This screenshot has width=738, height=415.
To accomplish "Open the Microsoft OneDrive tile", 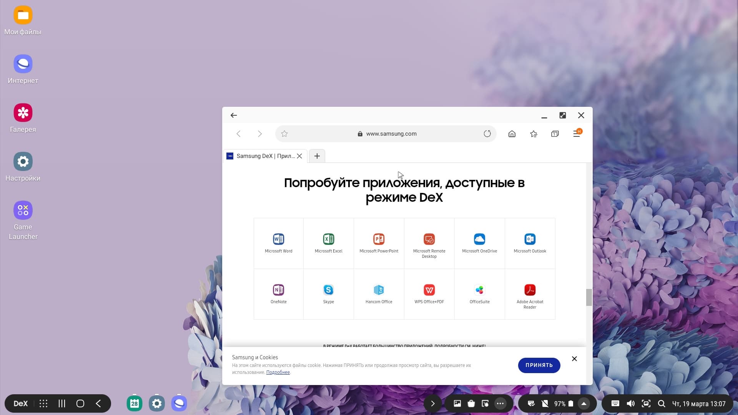I will click(479, 243).
